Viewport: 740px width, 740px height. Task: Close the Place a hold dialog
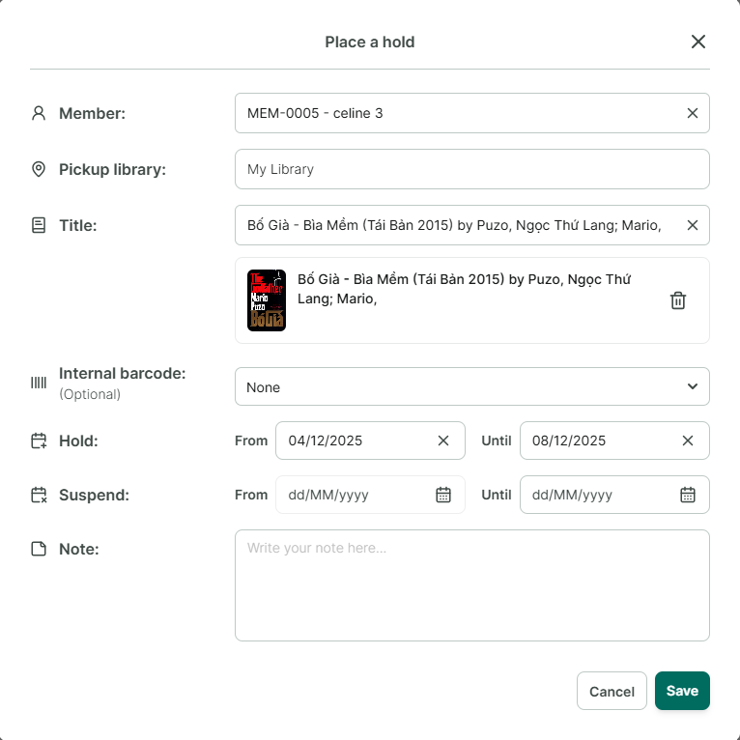(698, 42)
